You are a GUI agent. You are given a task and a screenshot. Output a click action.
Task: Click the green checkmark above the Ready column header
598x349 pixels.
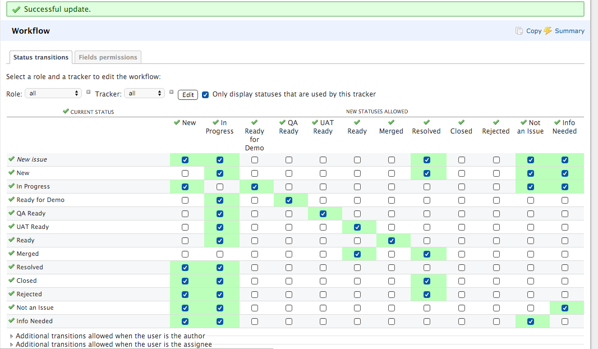click(357, 122)
